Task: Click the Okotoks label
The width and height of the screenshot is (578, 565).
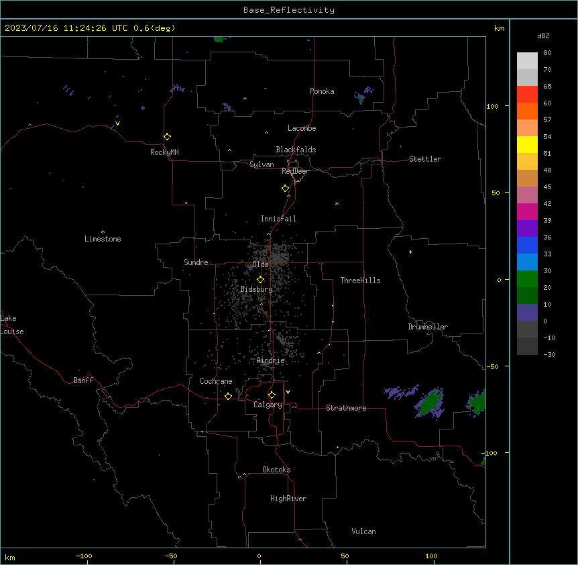Action: [276, 470]
